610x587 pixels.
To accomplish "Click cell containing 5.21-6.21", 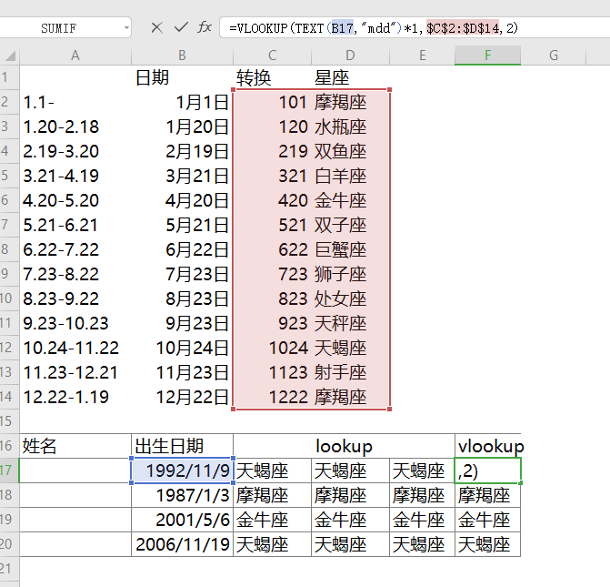I will pyautogui.click(x=75, y=225).
